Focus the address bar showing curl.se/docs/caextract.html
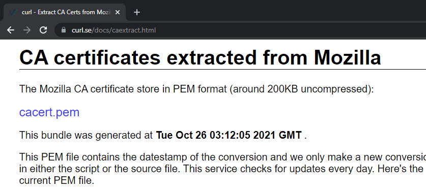This screenshot has height=192, width=426. 239,30
